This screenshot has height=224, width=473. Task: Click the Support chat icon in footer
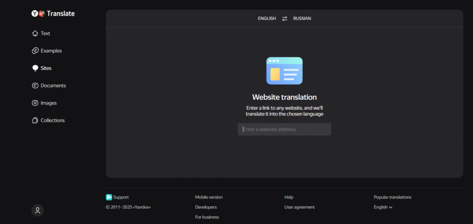tap(109, 197)
